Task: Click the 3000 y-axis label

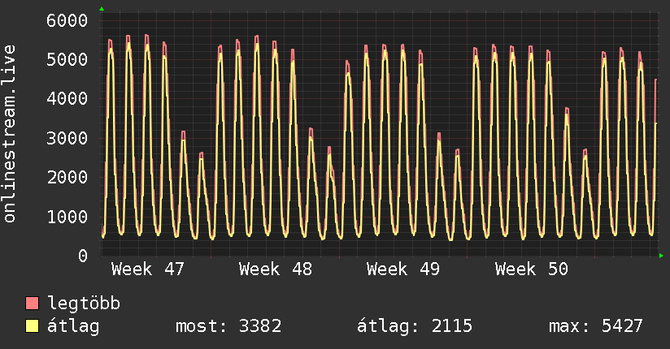Action: pos(67,139)
